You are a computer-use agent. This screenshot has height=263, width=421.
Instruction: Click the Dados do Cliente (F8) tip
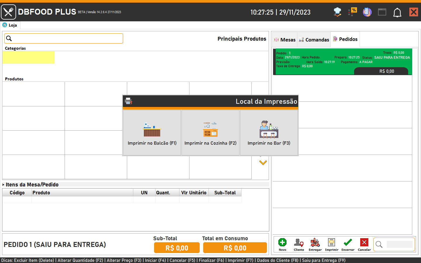coord(278,260)
